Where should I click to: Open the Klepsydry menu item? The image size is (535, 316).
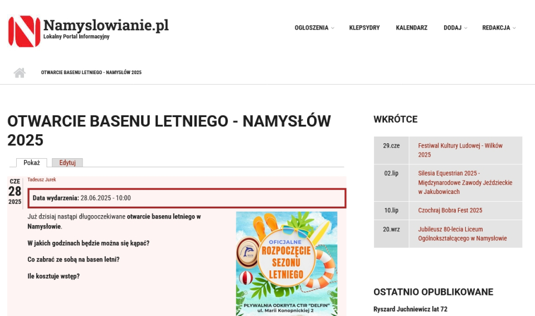(364, 28)
